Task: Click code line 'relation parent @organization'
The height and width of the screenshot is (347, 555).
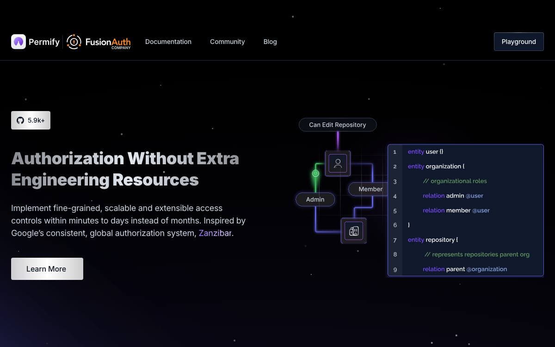Action: [x=465, y=269]
